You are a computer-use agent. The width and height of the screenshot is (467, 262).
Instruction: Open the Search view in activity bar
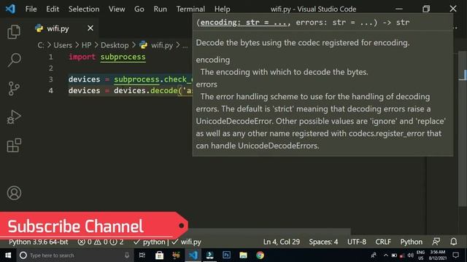pos(14,60)
